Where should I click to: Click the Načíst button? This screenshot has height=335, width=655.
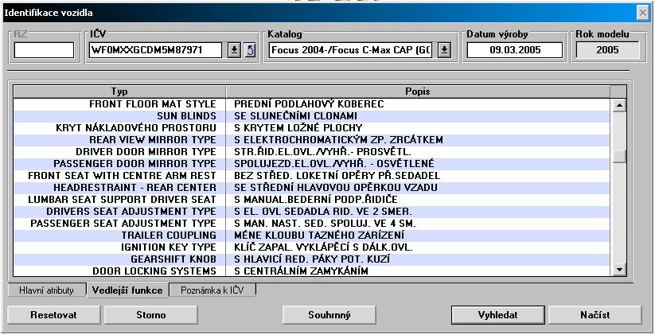595,315
